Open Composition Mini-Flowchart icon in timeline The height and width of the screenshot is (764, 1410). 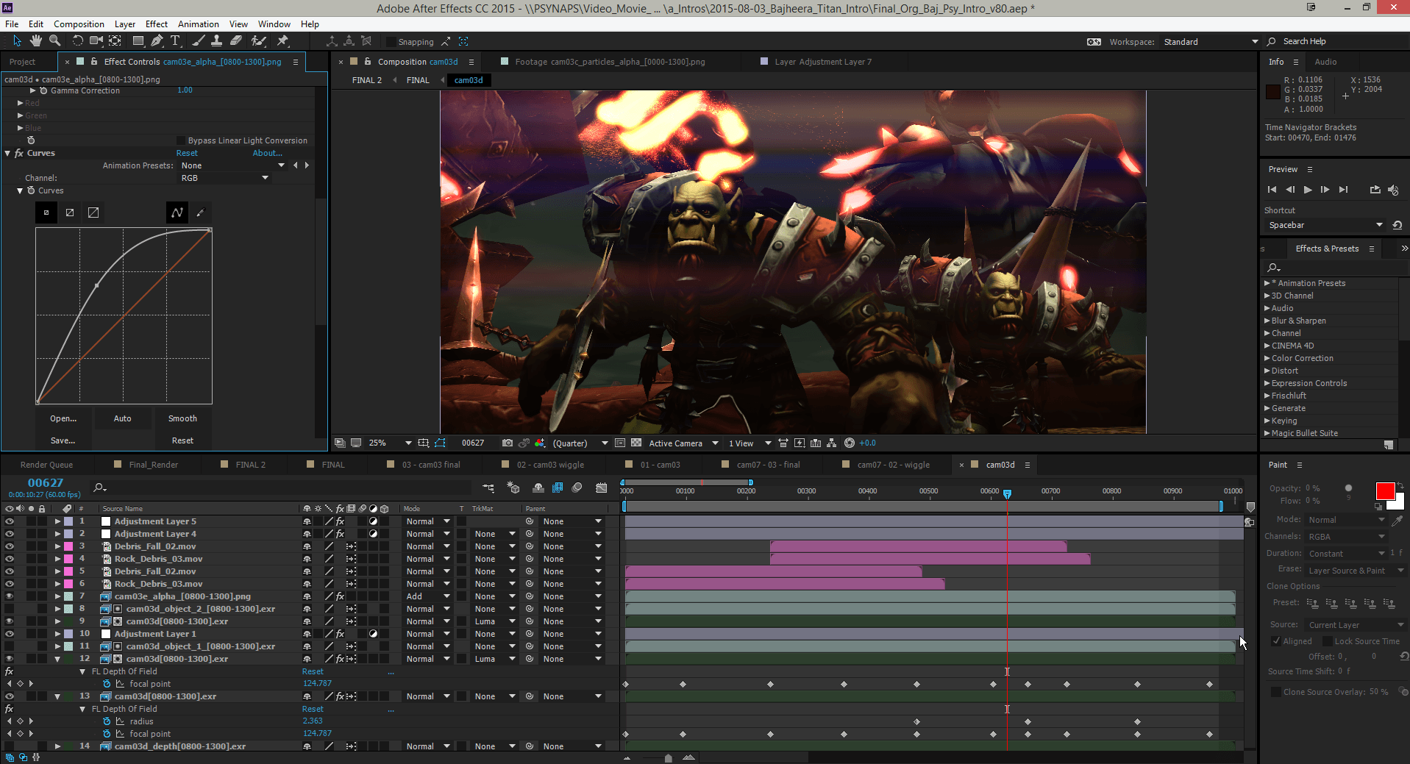tap(488, 488)
